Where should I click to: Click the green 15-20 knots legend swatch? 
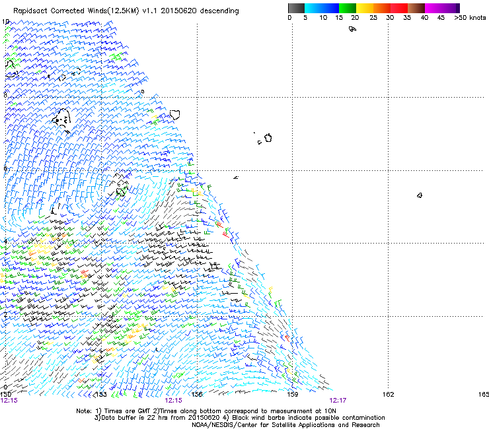[x=348, y=8]
